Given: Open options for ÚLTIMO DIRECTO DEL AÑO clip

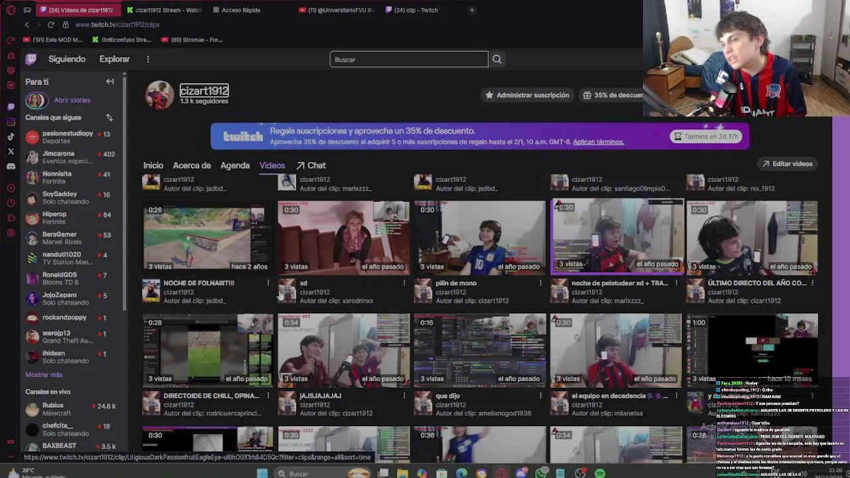Looking at the screenshot, I should point(812,283).
